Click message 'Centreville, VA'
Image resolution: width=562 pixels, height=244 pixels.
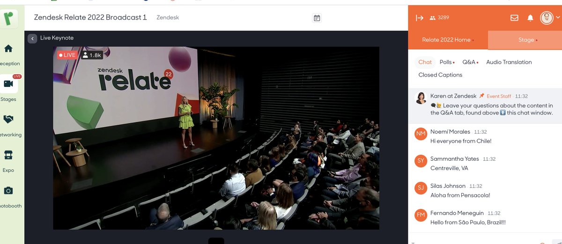point(449,168)
